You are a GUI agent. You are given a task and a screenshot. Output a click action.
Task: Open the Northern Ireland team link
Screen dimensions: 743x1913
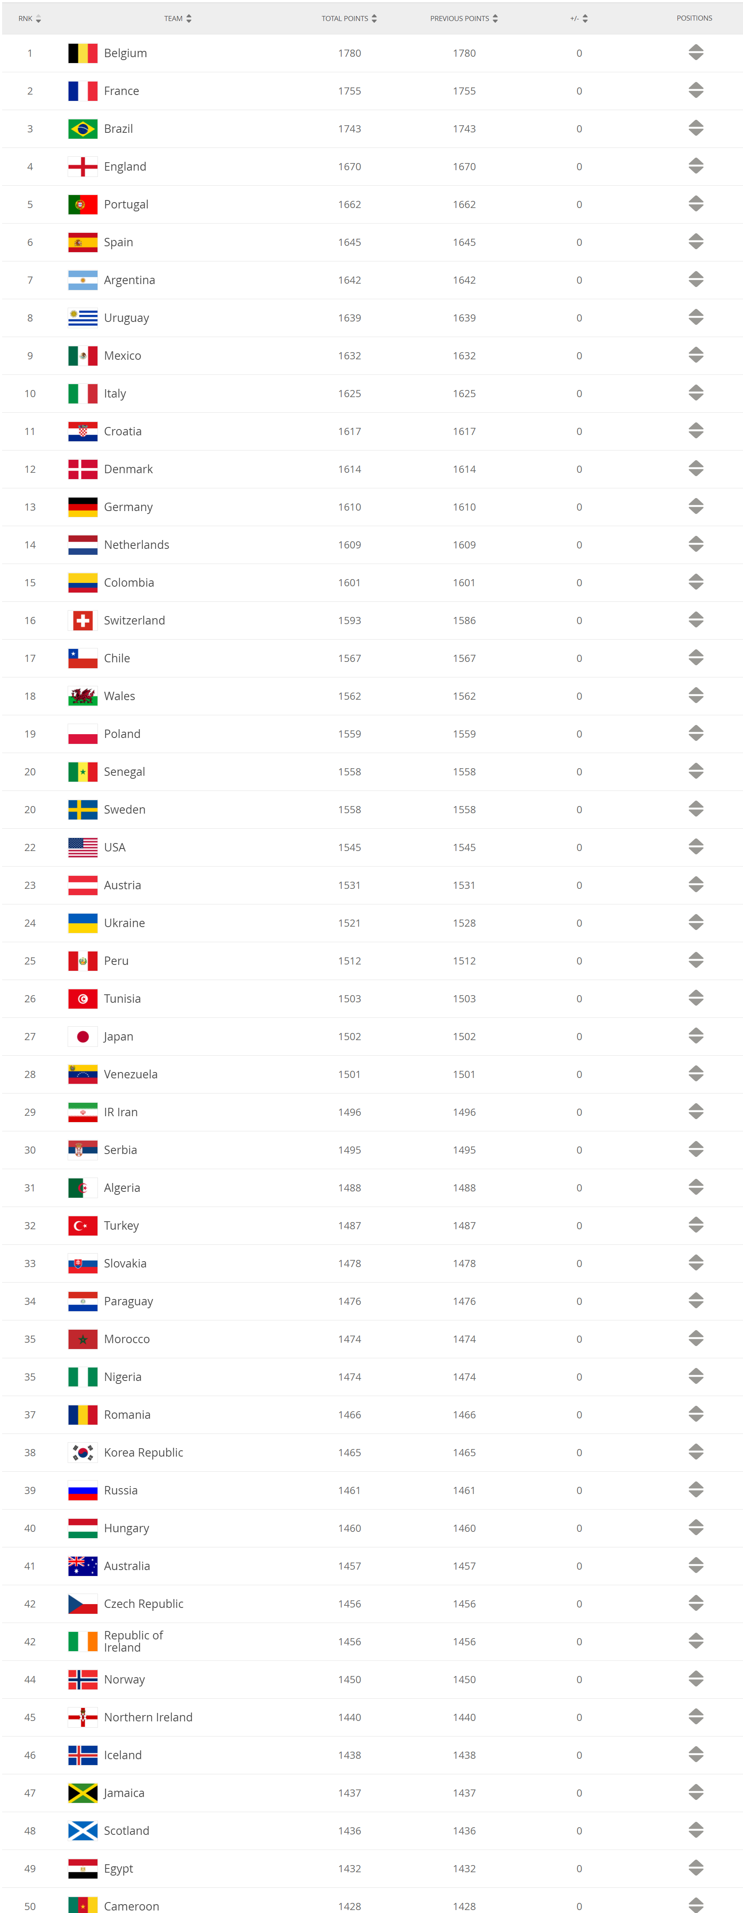click(x=148, y=1717)
